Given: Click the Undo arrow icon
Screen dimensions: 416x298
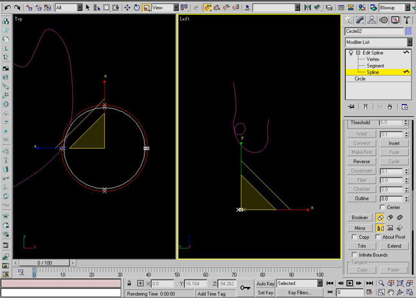Looking at the screenshot, I should tap(7, 8).
